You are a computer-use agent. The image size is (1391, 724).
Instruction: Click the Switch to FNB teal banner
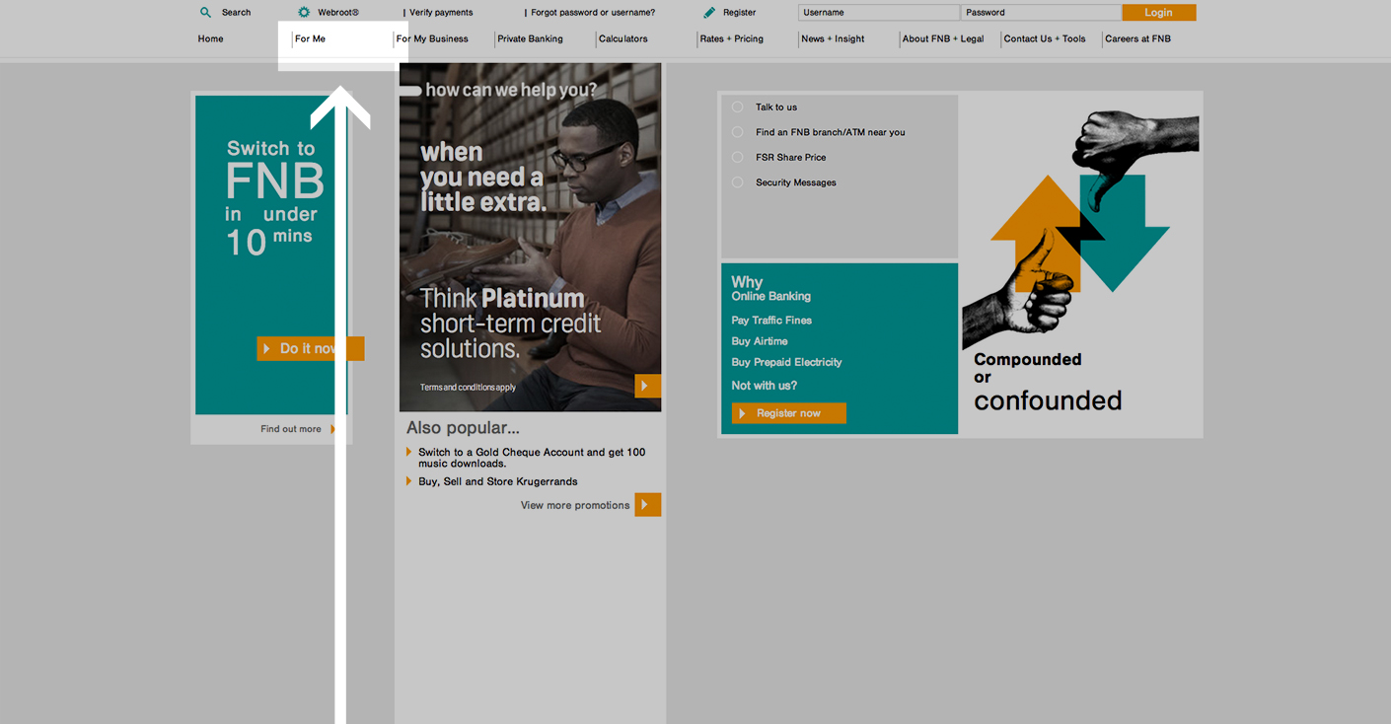273,254
